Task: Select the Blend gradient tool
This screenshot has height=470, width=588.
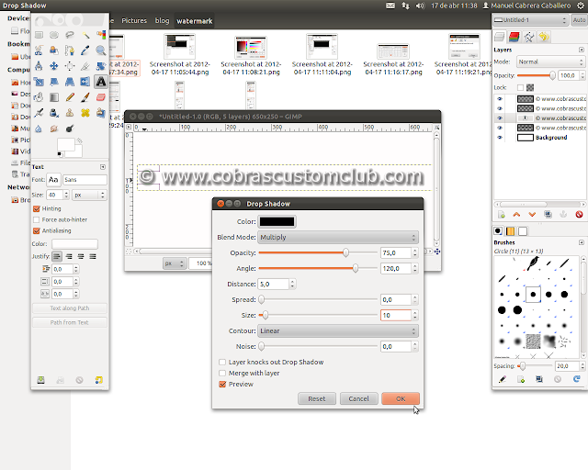Action: click(54, 97)
